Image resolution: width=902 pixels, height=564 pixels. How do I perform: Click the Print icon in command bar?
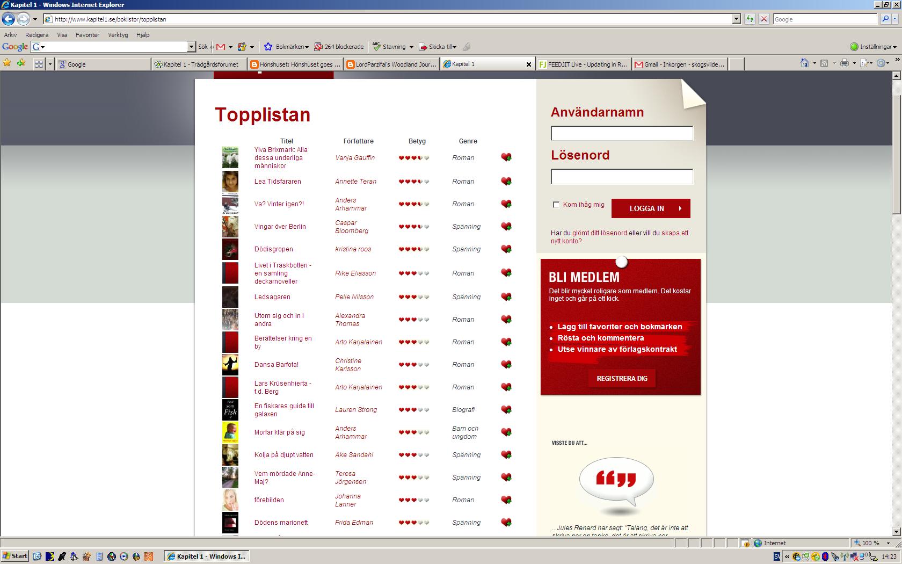[x=844, y=63]
